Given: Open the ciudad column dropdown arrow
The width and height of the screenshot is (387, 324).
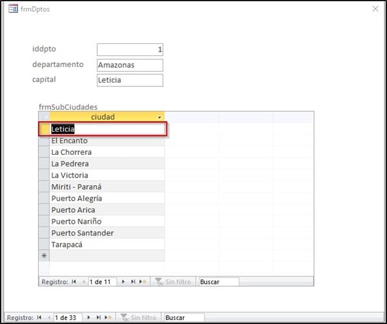Looking at the screenshot, I should [160, 117].
